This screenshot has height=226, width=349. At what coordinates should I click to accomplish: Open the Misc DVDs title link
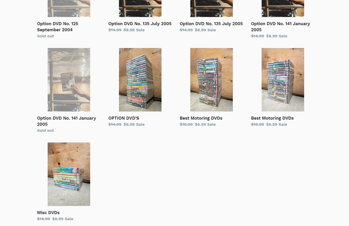coord(48,213)
